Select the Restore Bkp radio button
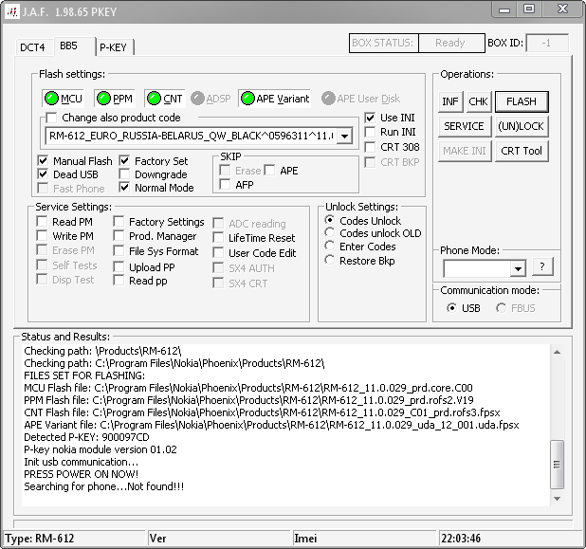Screen dimensions: 586x549 pyautogui.click(x=330, y=260)
